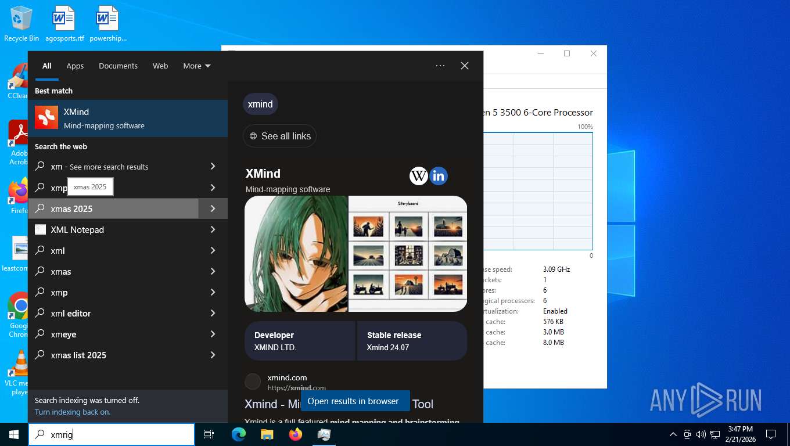Select the xmas list 2025 suggestion

point(113,355)
